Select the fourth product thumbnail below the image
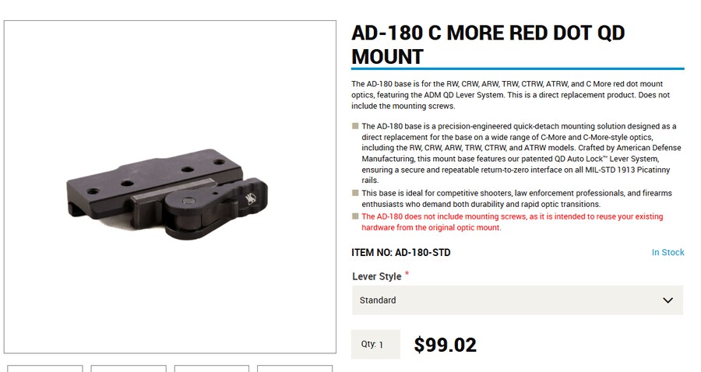This screenshot has width=701, height=372. click(x=294, y=368)
